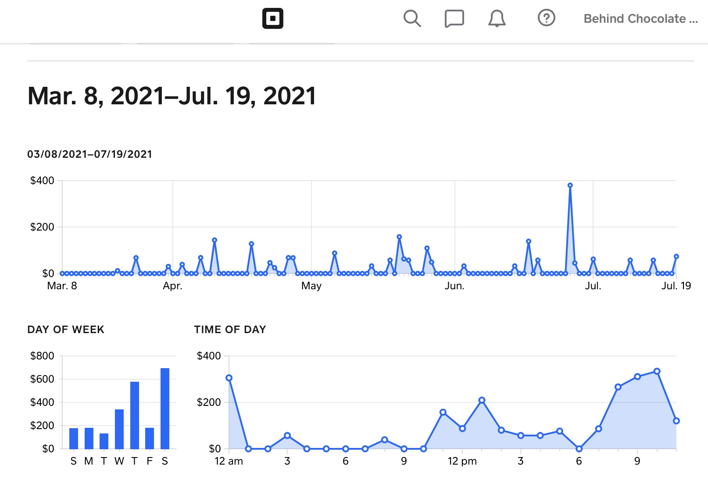Image resolution: width=708 pixels, height=483 pixels.
Task: Open the notifications bell icon
Action: (497, 19)
